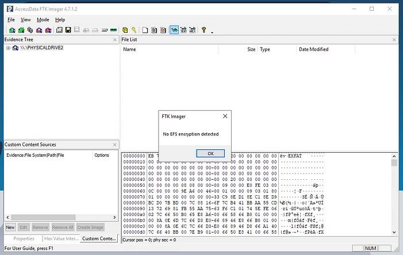Click the greyed Create Image button
Image resolution: width=403 pixels, height=255 pixels.
pos(90,227)
